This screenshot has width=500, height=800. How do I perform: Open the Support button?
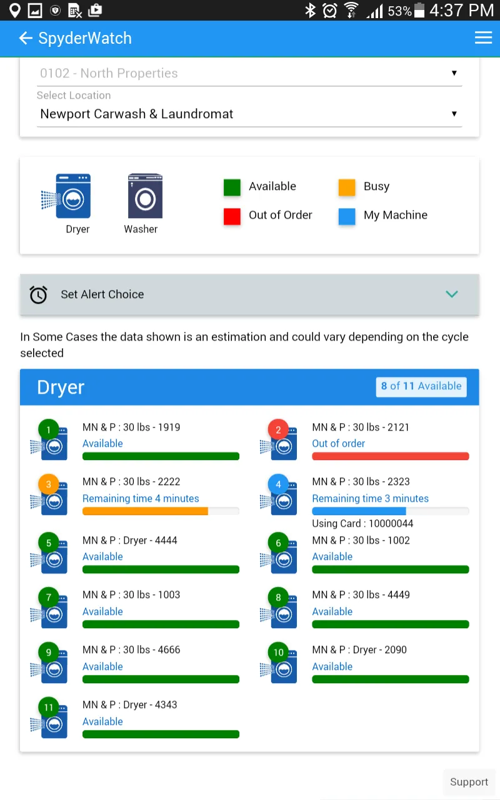469,782
